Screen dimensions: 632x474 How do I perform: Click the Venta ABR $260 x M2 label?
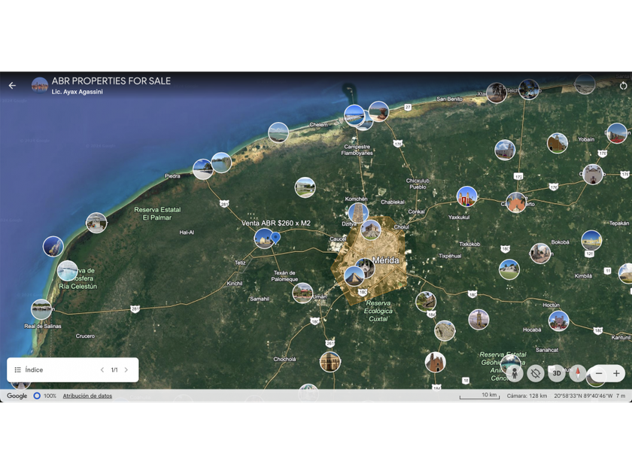tap(276, 223)
